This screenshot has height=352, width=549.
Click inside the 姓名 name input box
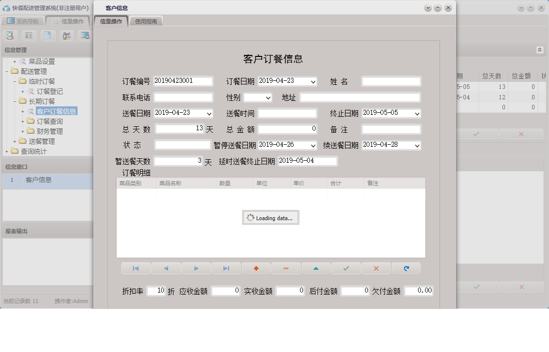[390, 81]
